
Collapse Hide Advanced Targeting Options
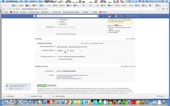67,34
